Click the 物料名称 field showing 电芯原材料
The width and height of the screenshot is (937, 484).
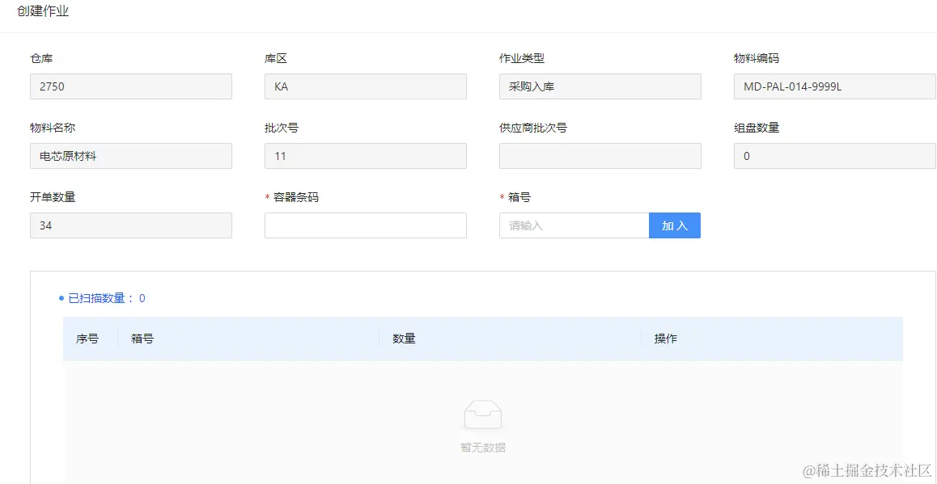tap(131, 157)
